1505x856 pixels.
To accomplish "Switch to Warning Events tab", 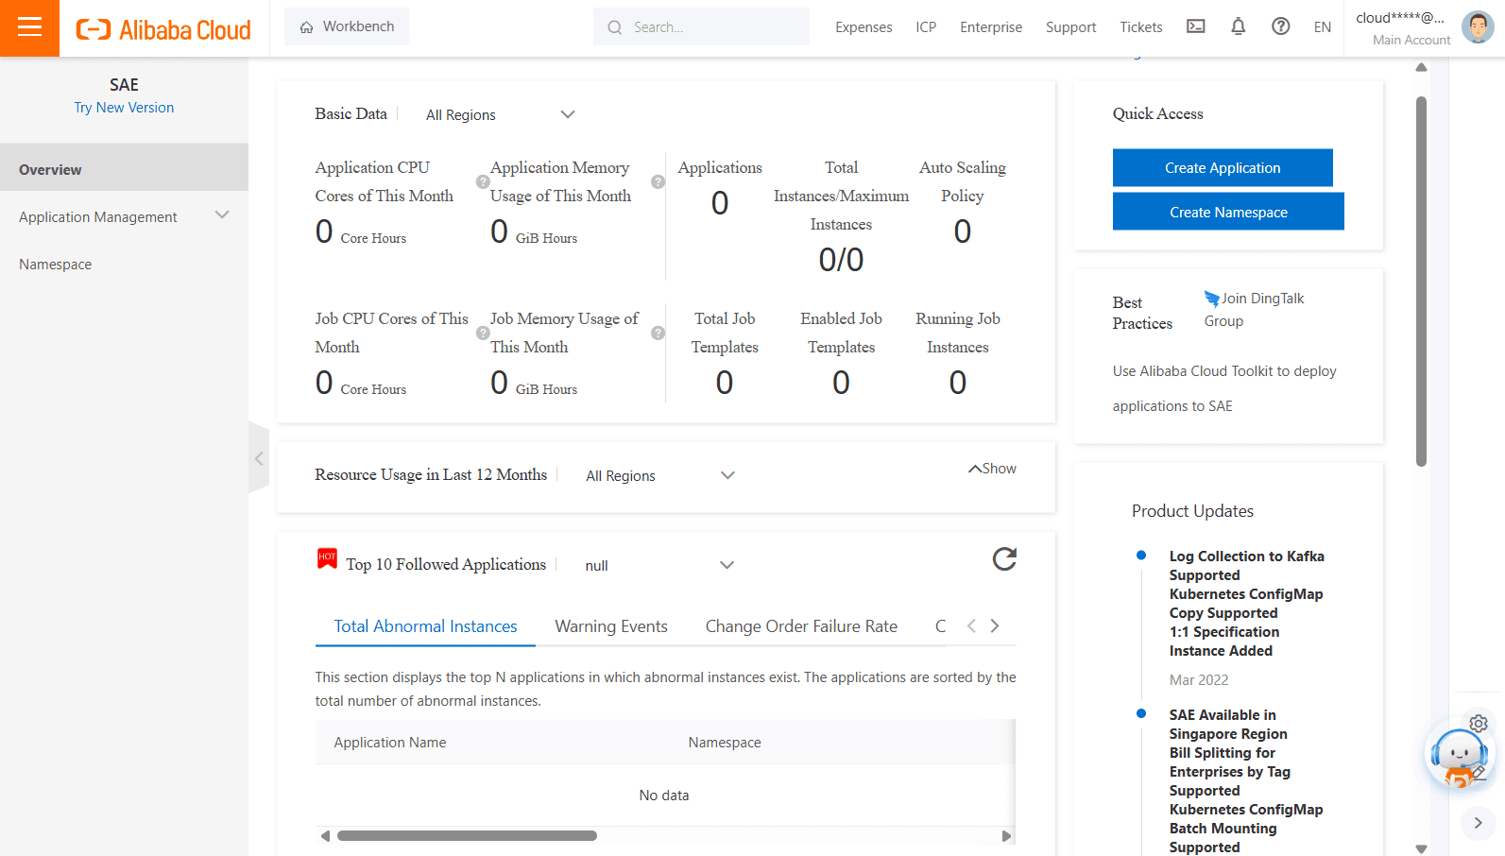I will (611, 626).
